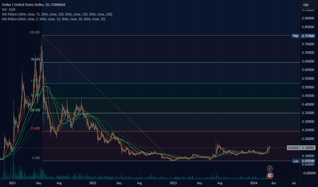Click the Apr label on time axis
The width and height of the screenshot is (318, 187).
274,183
